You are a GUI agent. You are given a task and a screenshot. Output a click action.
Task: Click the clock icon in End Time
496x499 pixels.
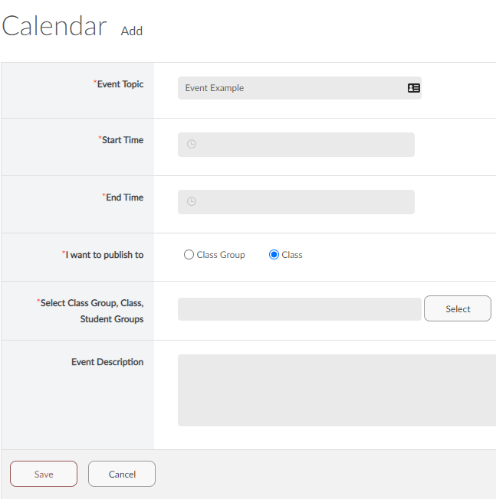[191, 201]
